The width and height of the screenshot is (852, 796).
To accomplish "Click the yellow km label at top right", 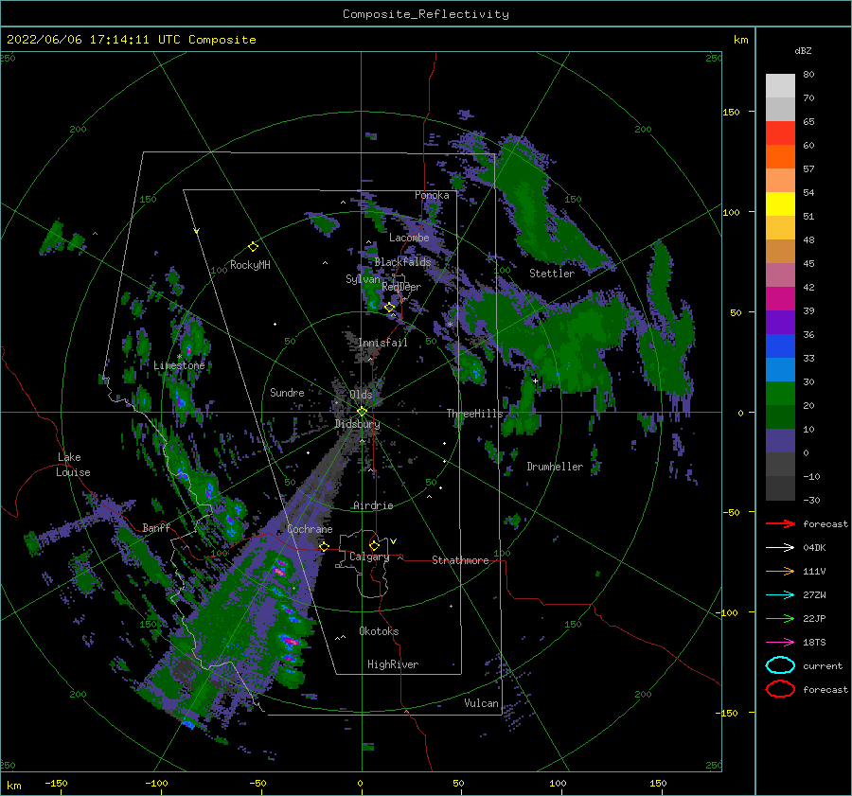I will pos(740,40).
